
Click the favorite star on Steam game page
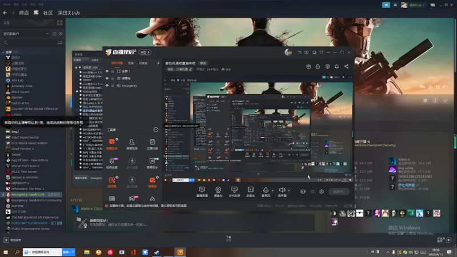coord(445,101)
